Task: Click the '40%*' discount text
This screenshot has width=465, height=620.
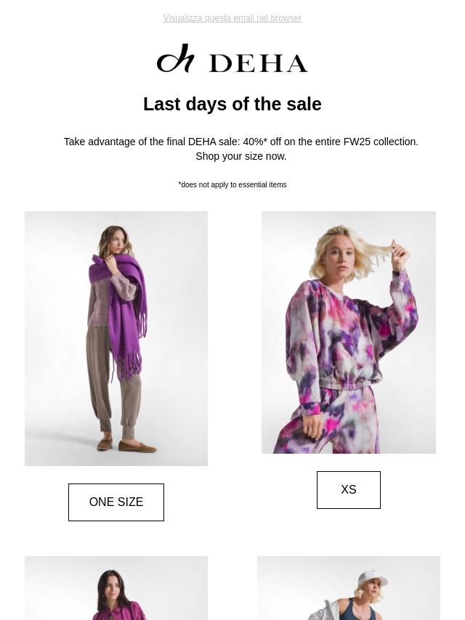Action: (255, 142)
